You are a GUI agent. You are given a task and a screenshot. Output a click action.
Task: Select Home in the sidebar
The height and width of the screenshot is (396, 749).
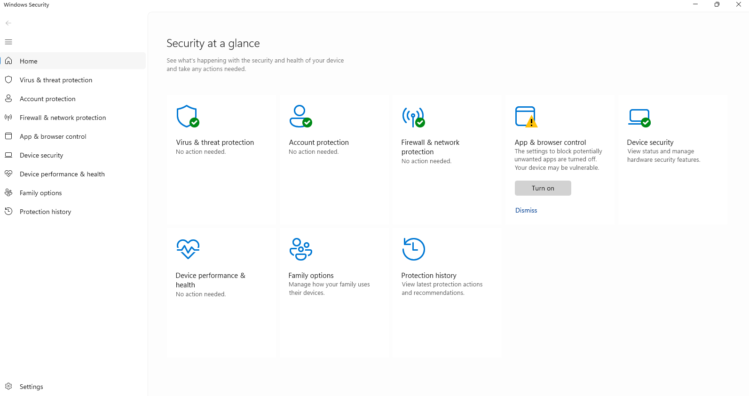[73, 61]
